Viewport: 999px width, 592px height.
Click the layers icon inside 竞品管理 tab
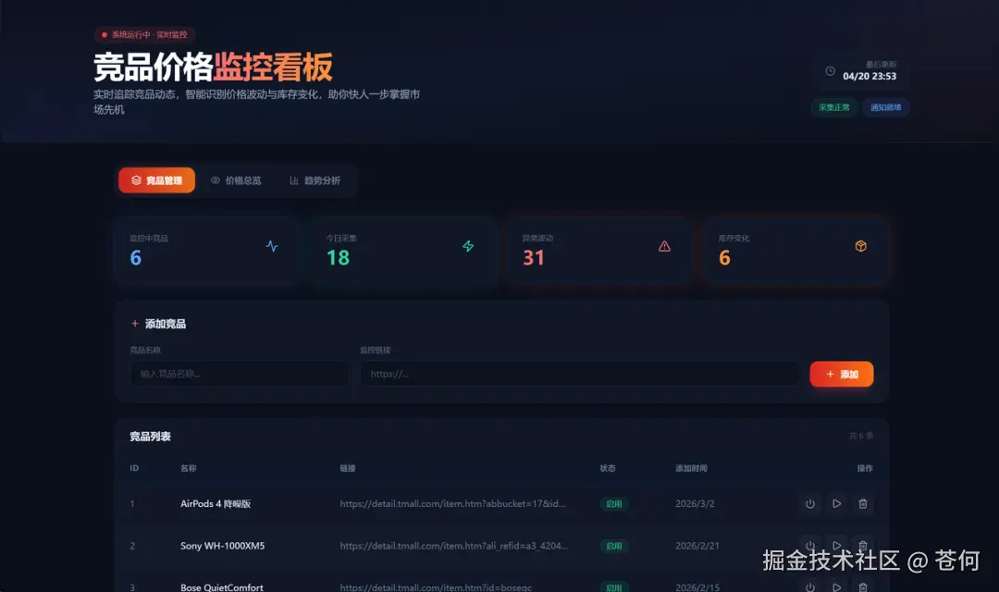coord(134,179)
